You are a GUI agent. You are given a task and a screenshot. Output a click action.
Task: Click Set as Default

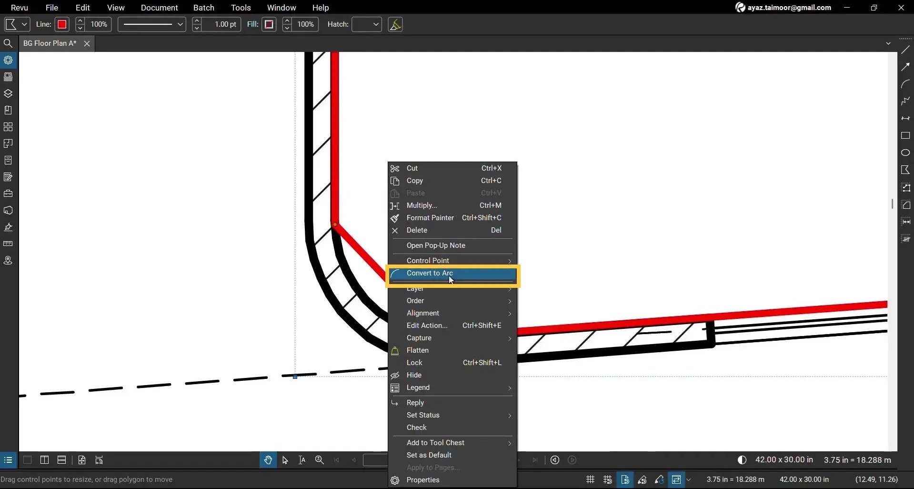pos(429,455)
